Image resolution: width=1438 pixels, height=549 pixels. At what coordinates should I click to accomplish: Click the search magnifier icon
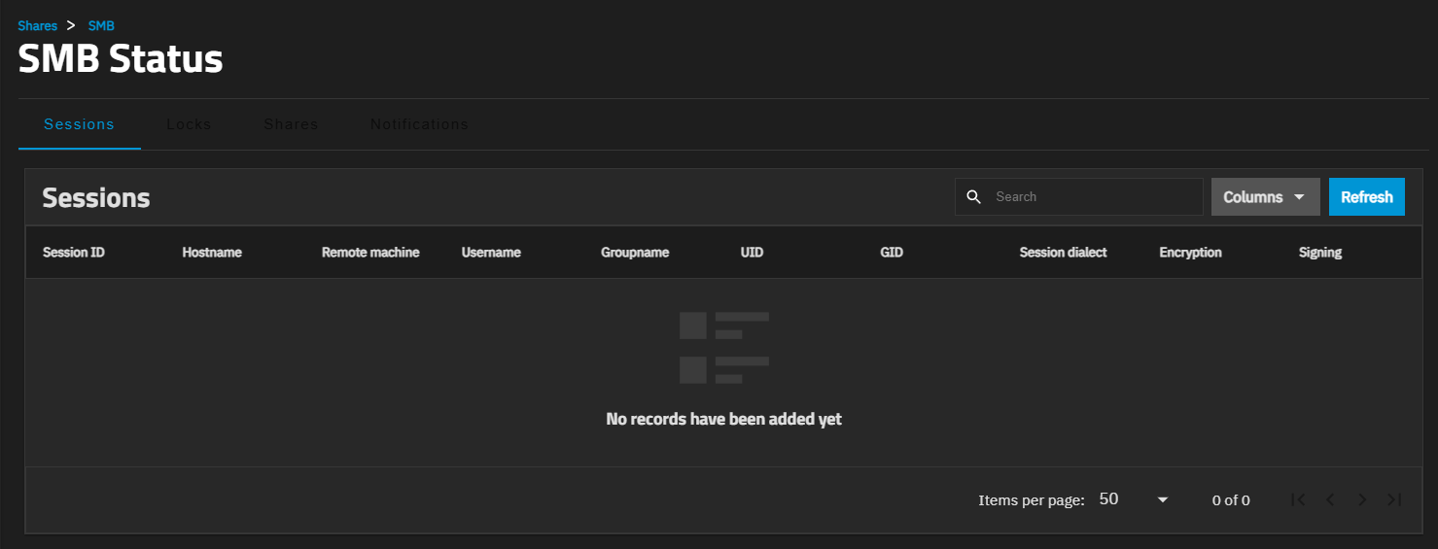974,197
